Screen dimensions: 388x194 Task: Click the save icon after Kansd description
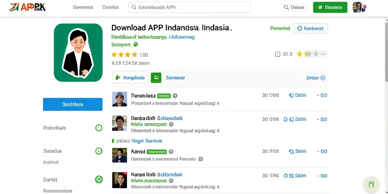[x=201, y=159]
